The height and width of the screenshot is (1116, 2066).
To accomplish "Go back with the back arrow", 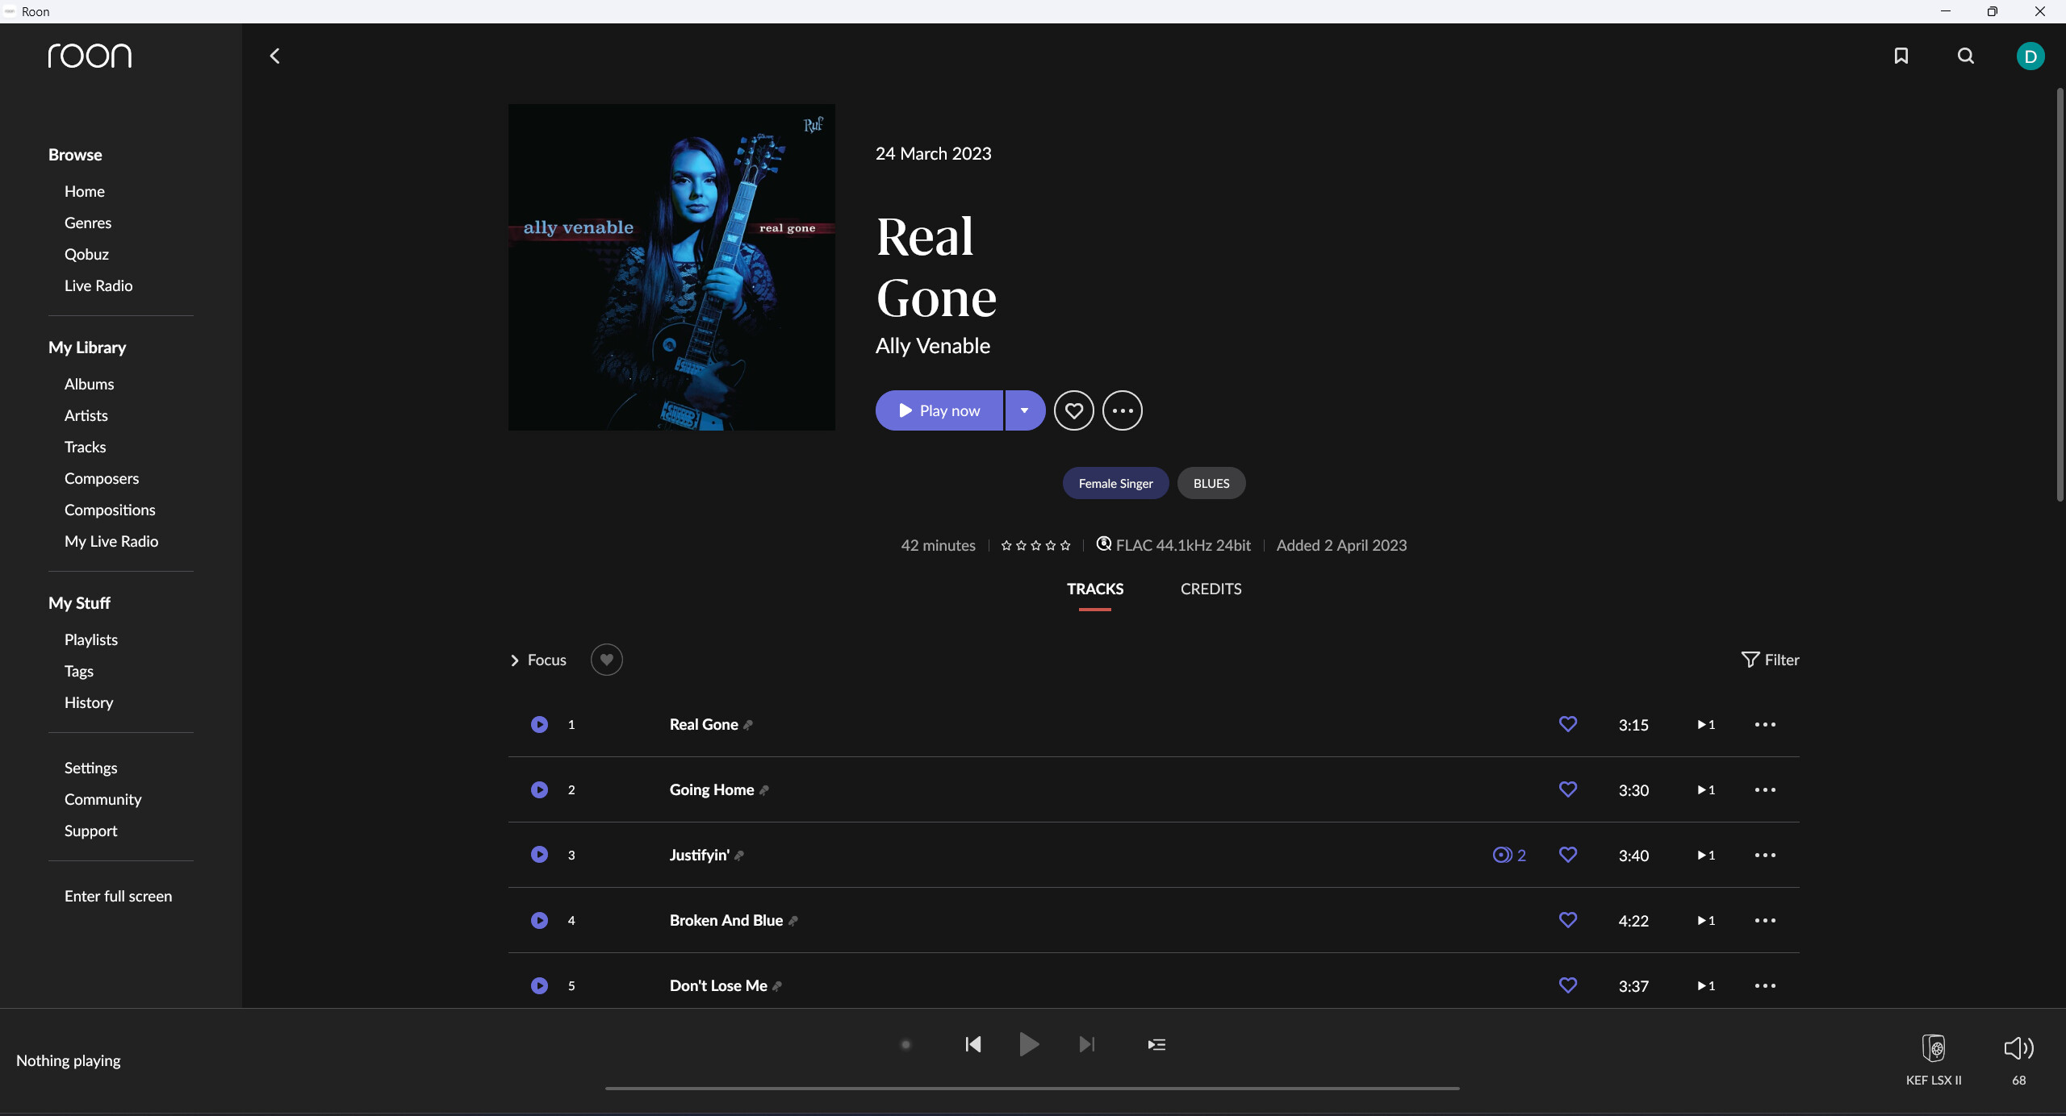I will 274,56.
